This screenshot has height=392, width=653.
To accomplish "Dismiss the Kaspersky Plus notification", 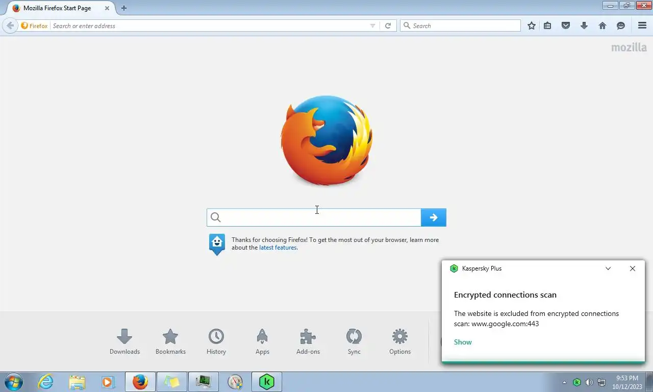I will 633,268.
